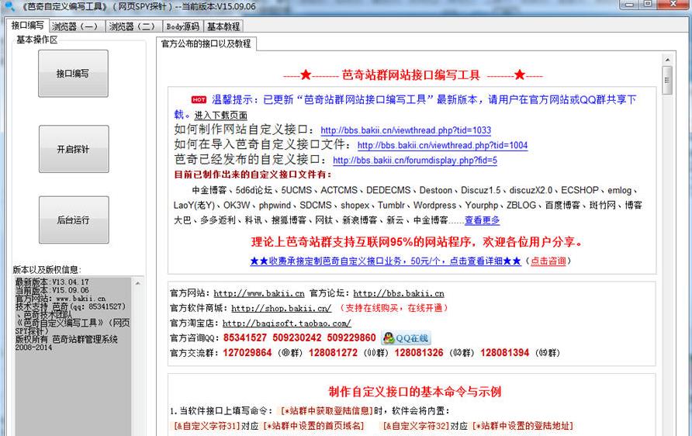Click the app icon in title bar

click(x=9, y=6)
